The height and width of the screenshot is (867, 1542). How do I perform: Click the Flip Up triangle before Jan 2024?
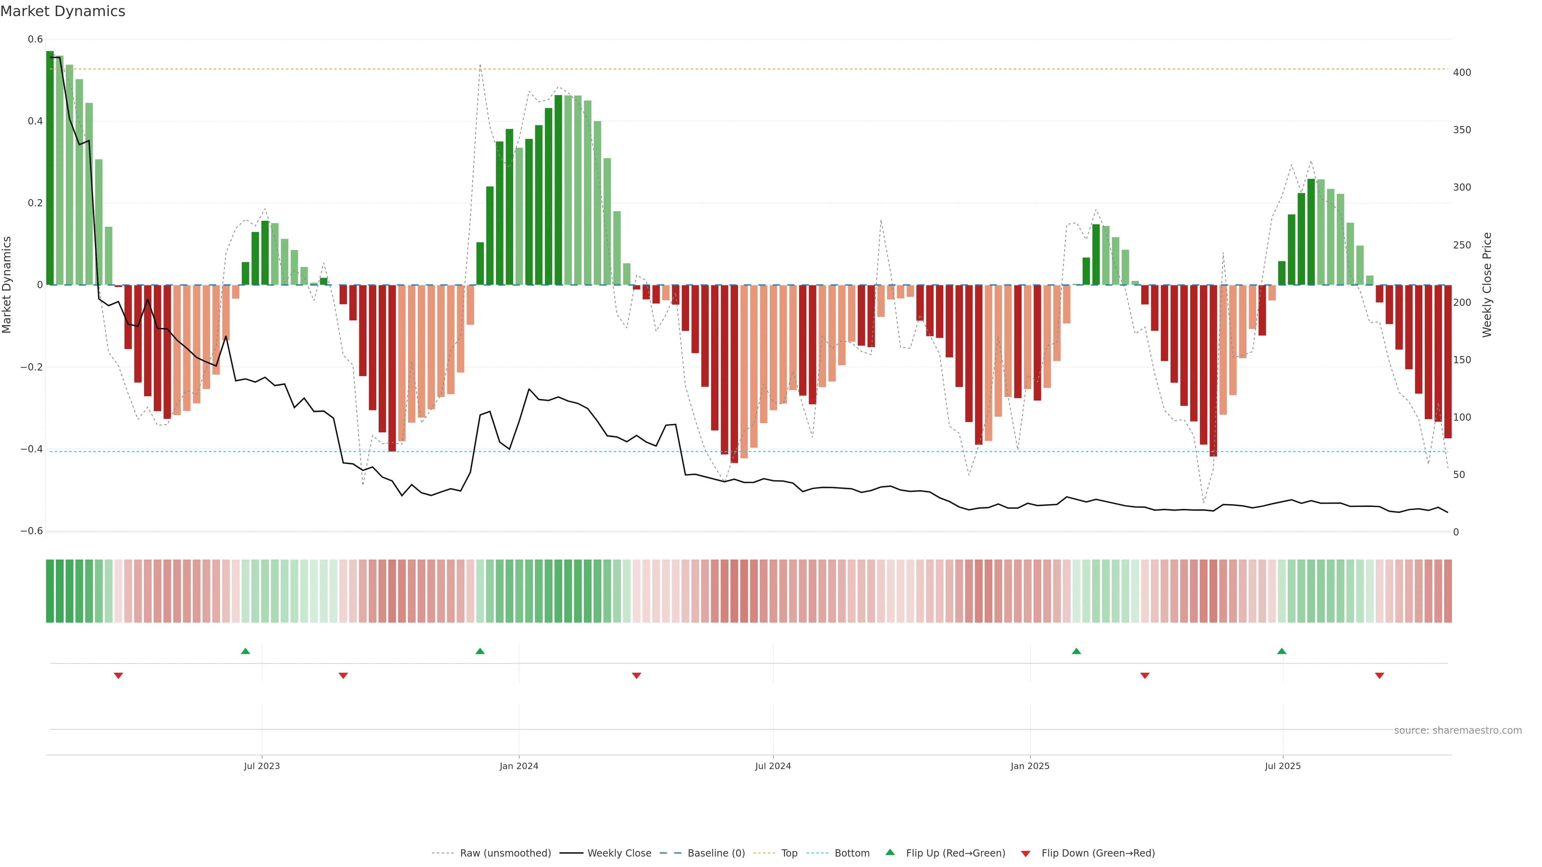tap(480, 651)
